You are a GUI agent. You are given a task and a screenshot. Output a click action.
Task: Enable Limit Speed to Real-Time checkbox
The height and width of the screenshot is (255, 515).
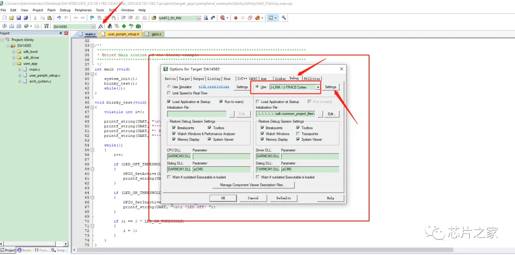pos(169,93)
